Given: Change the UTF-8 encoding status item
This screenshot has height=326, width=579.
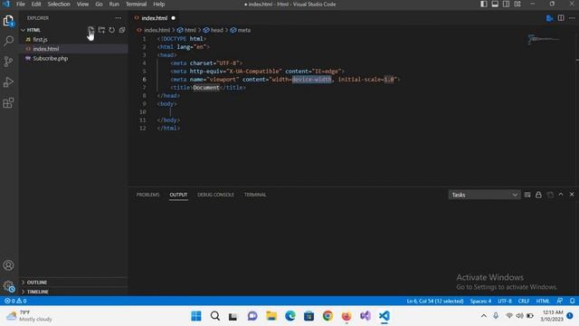Looking at the screenshot, I should [x=505, y=301].
